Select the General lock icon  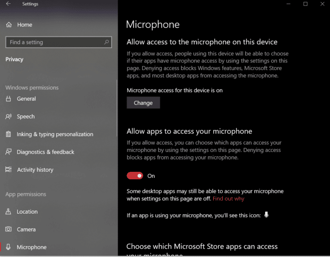point(8,99)
